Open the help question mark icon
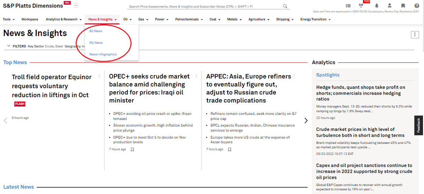This screenshot has width=424, height=194. click(x=417, y=6)
